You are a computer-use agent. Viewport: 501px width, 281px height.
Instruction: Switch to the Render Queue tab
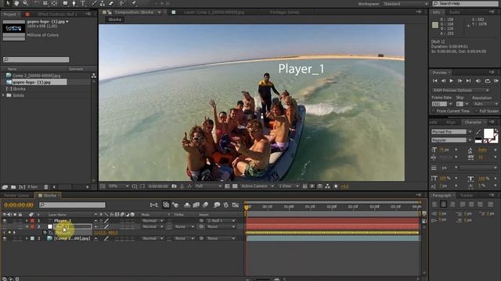[16, 195]
